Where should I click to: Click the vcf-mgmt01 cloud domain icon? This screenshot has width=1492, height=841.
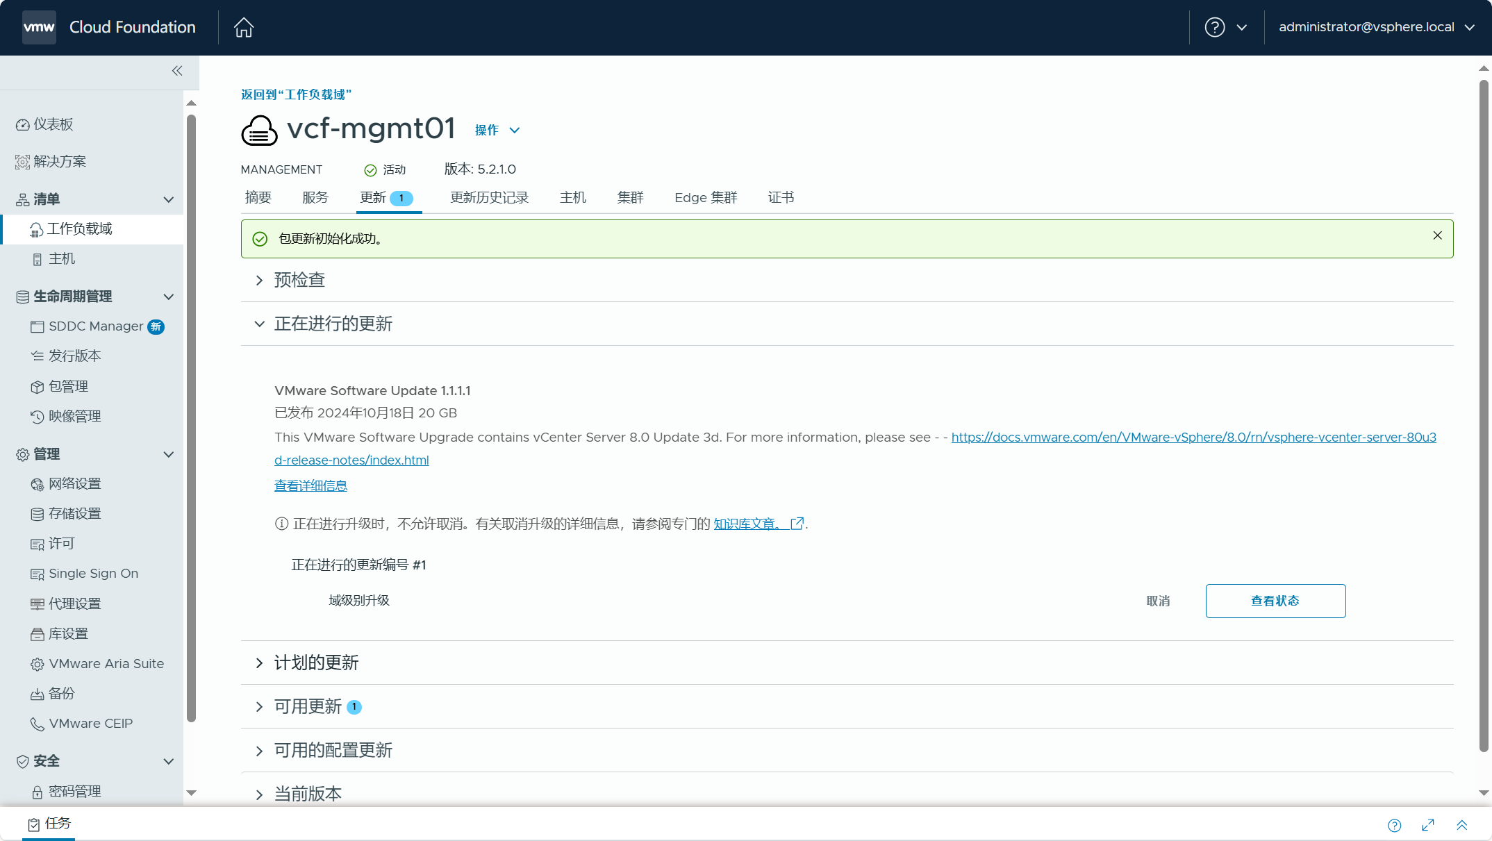coord(259,130)
